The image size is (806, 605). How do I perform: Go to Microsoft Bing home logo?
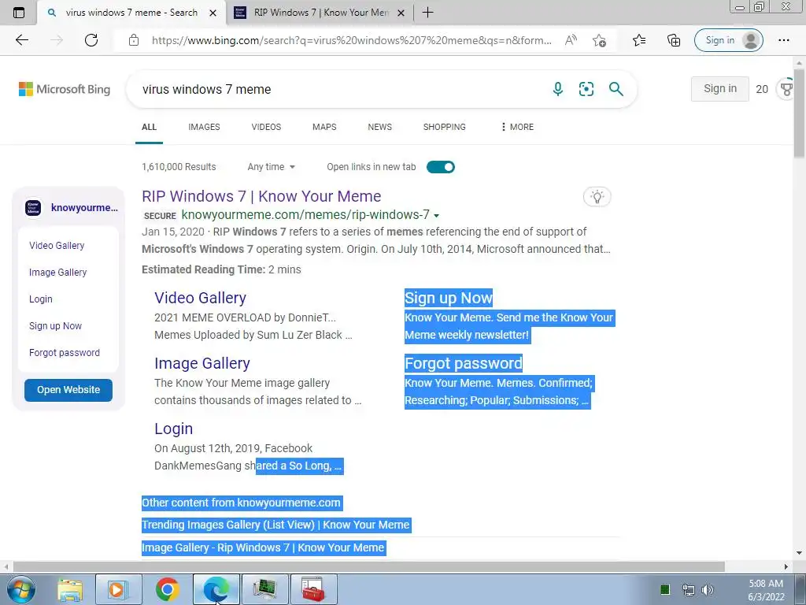pyautogui.click(x=65, y=89)
